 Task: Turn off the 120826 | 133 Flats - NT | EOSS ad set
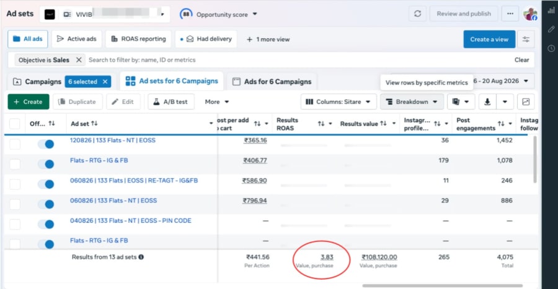click(x=46, y=144)
